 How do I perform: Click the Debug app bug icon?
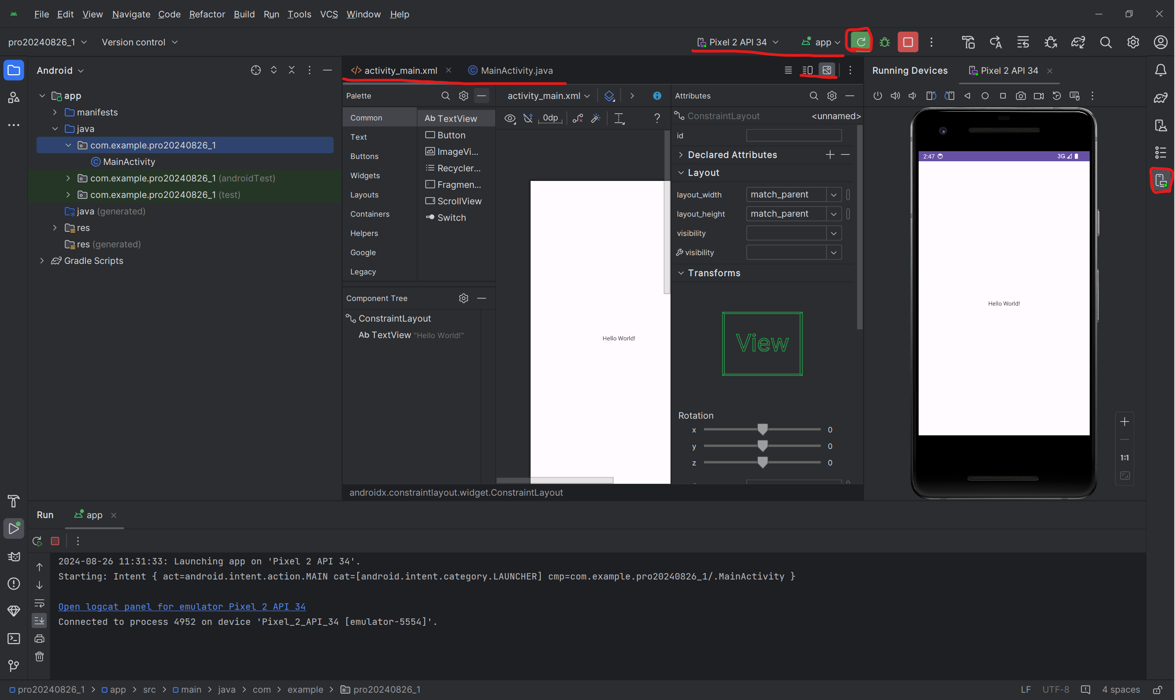[x=885, y=43]
